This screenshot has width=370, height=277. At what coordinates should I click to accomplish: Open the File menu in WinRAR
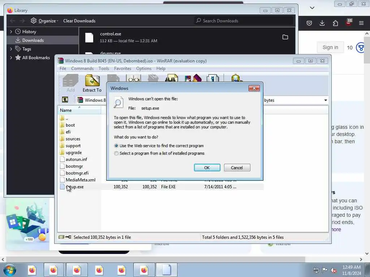[x=63, y=69]
